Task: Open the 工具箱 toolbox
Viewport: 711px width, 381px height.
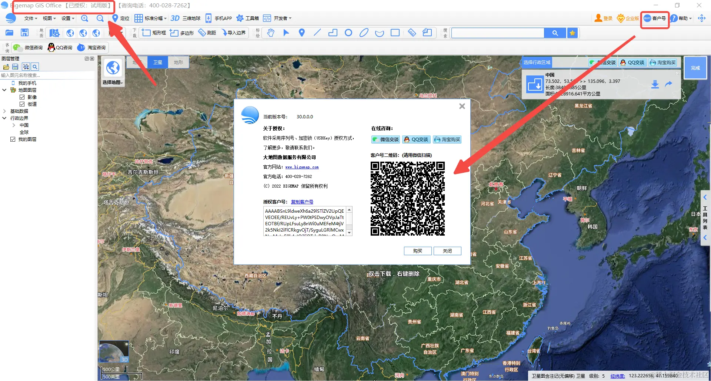Action: (x=247, y=18)
